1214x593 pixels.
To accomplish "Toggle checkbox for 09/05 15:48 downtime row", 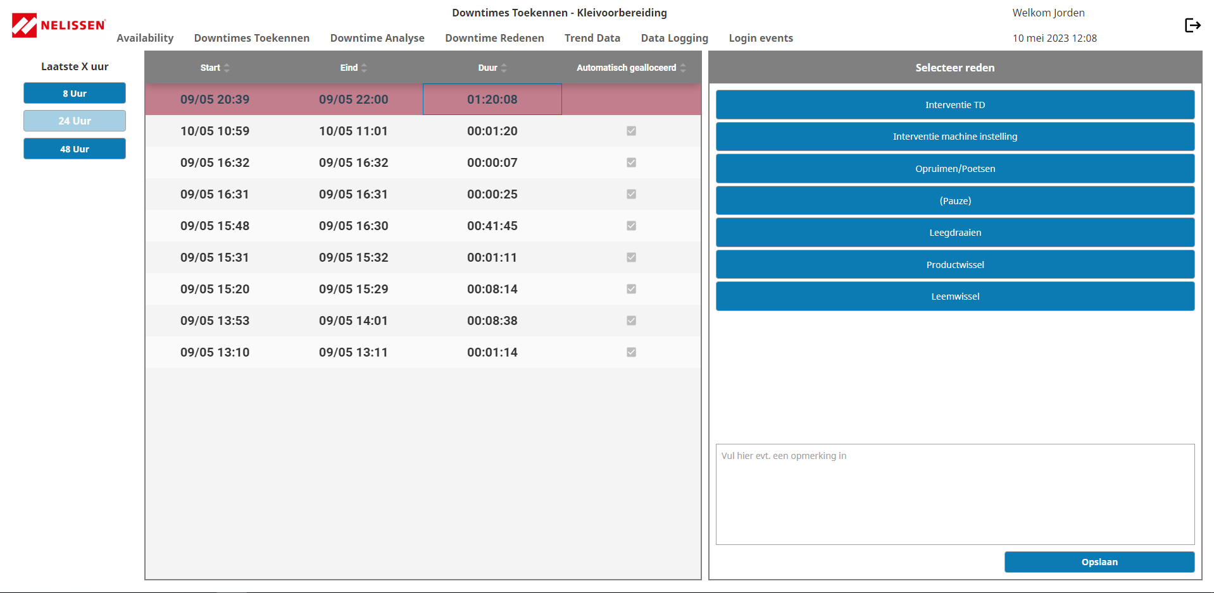I will pos(631,226).
